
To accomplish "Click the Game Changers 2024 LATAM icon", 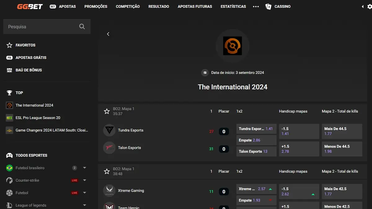I will coord(9,130).
